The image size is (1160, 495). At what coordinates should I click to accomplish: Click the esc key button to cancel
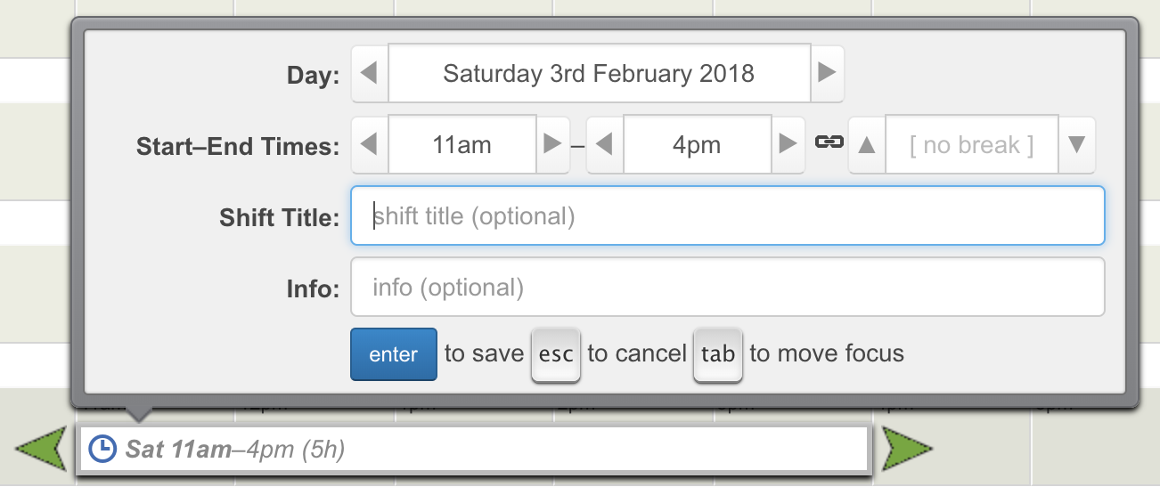[556, 354]
